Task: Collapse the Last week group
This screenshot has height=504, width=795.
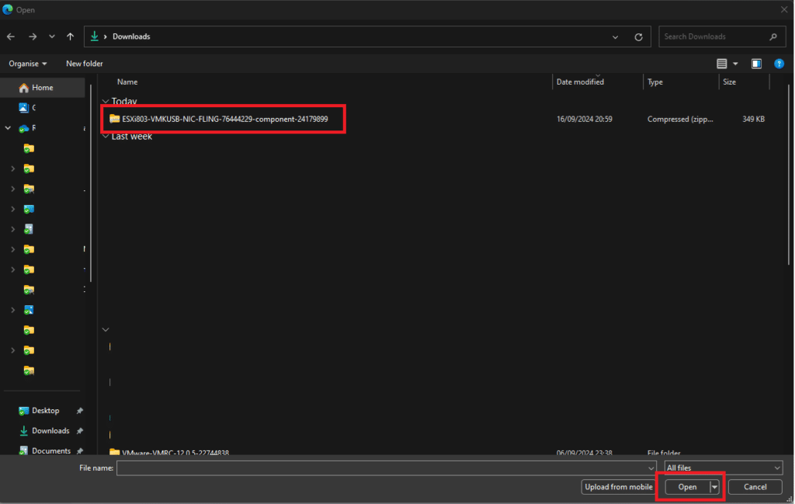Action: click(x=106, y=136)
